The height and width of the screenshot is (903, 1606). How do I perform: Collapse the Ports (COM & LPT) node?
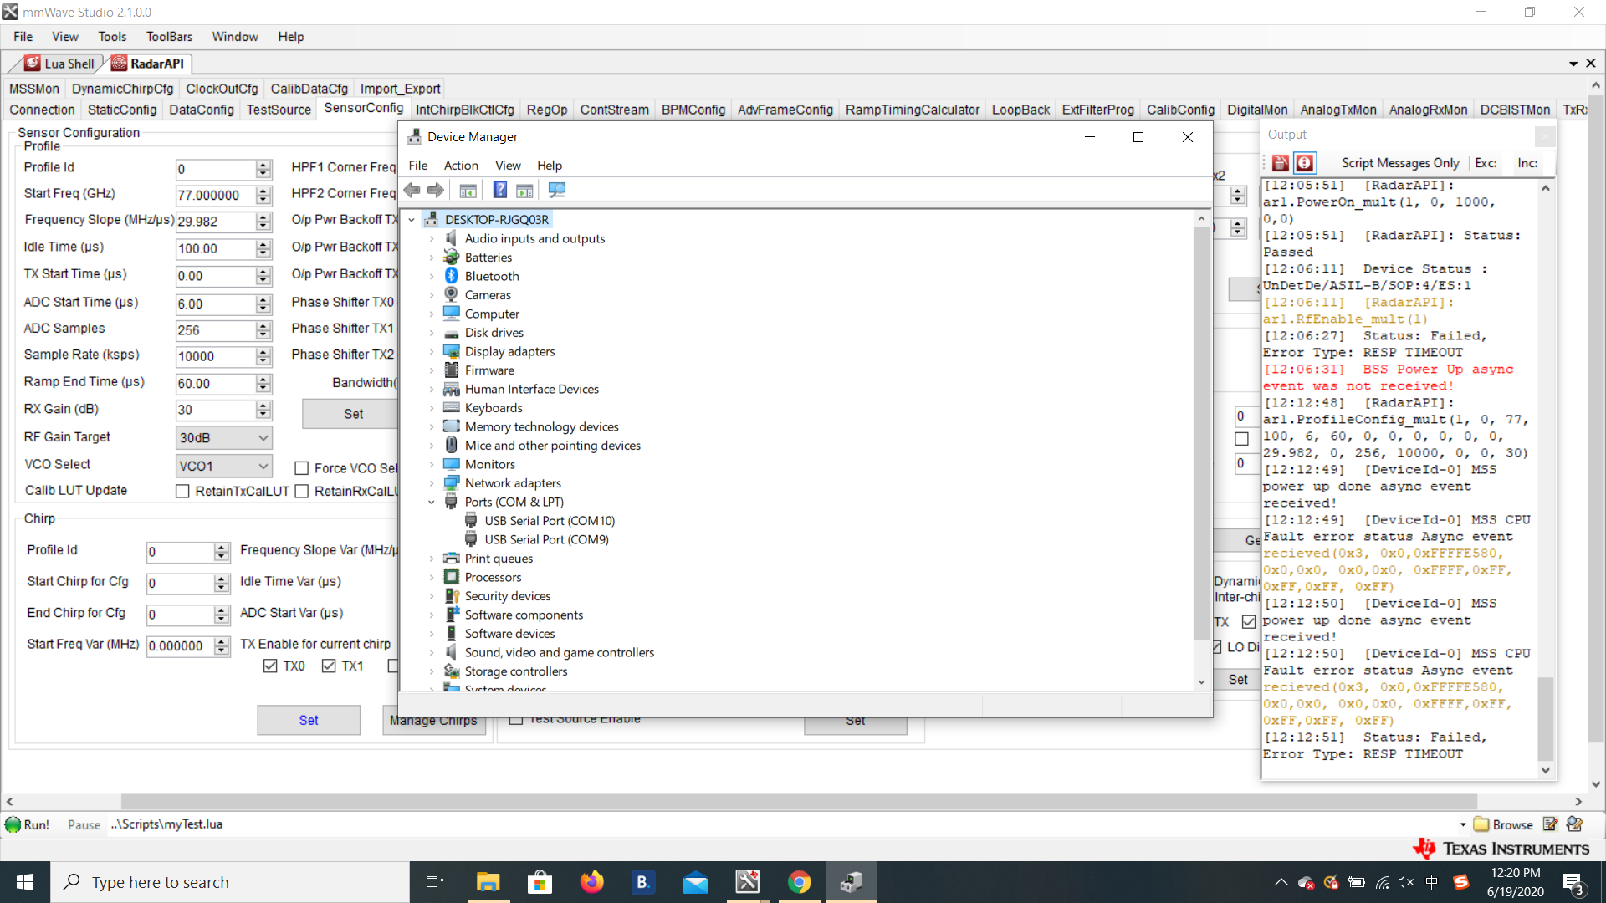(x=432, y=503)
